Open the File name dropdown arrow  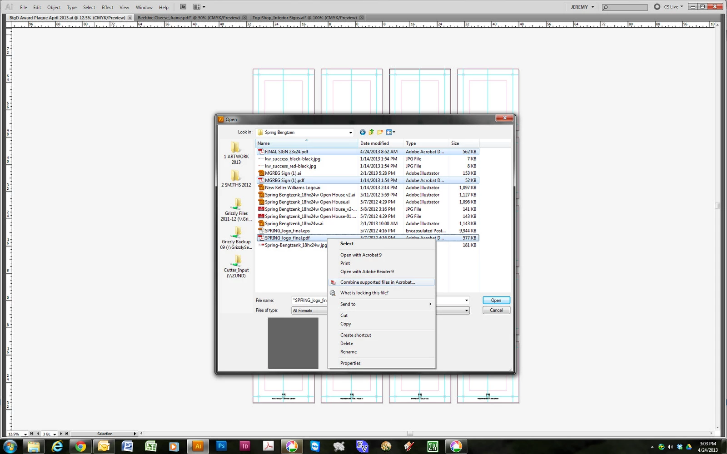(x=466, y=300)
